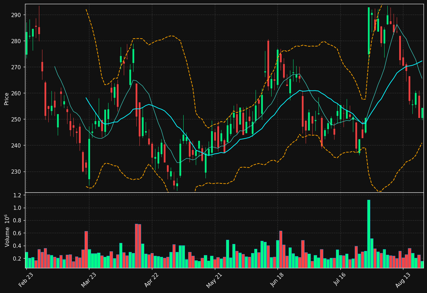
Task: Click the 'May 21' date label
Action: [x=214, y=280]
